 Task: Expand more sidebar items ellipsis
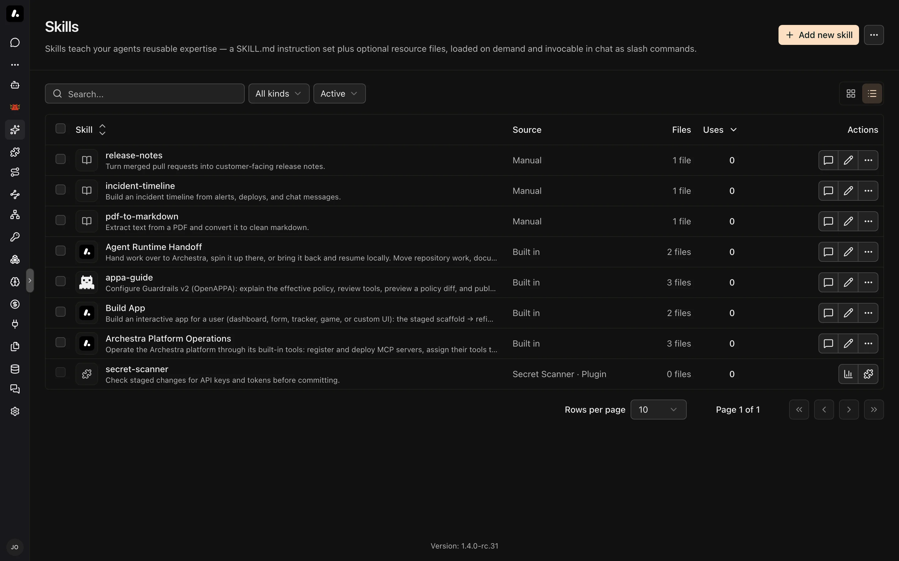tap(15, 65)
